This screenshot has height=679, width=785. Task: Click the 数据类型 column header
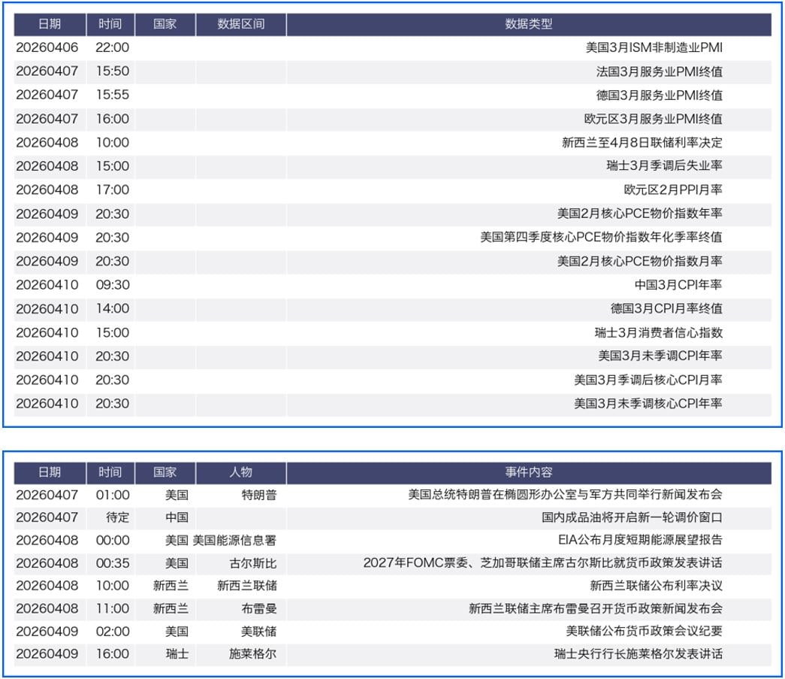[528, 24]
